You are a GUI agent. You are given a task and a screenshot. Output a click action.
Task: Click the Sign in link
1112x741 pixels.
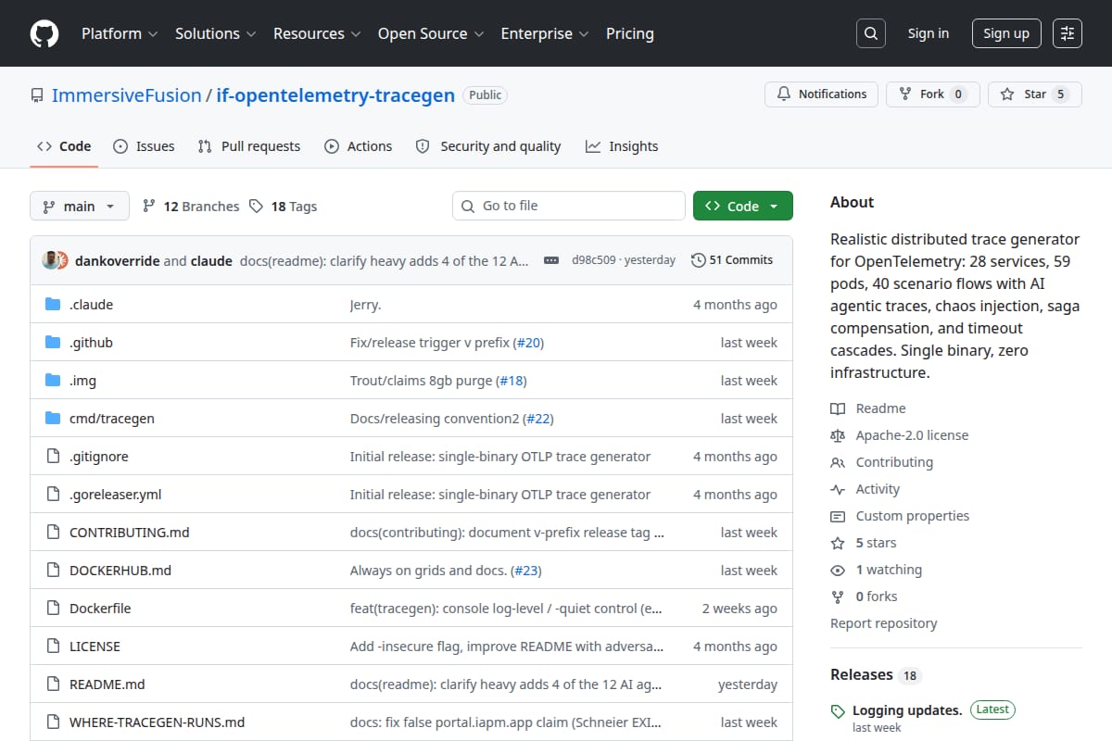pyautogui.click(x=929, y=33)
